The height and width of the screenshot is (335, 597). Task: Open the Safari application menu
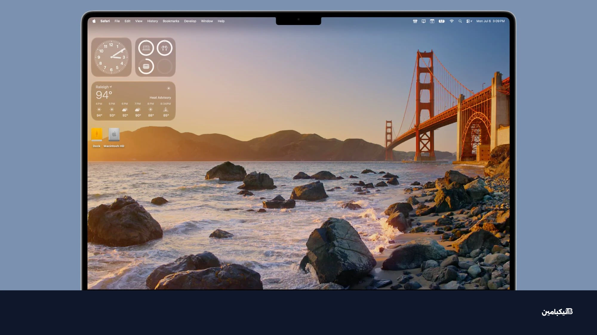coord(105,21)
